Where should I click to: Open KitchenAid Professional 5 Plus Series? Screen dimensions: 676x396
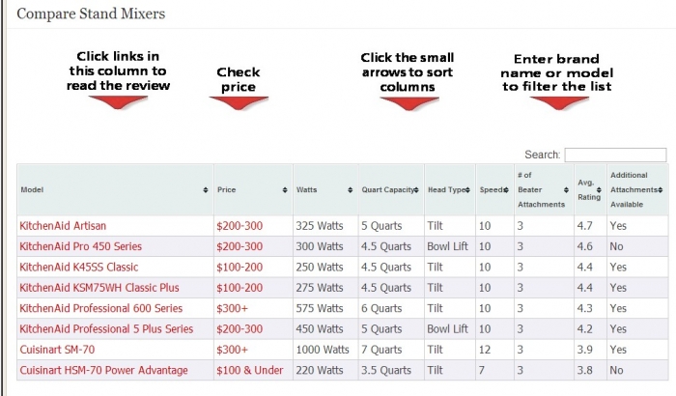tap(106, 329)
